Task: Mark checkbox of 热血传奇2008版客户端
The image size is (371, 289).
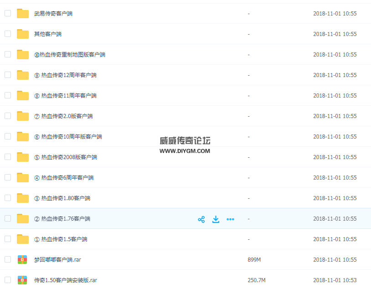Action: click(x=8, y=157)
